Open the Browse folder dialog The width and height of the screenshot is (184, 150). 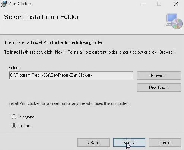coord(159,76)
